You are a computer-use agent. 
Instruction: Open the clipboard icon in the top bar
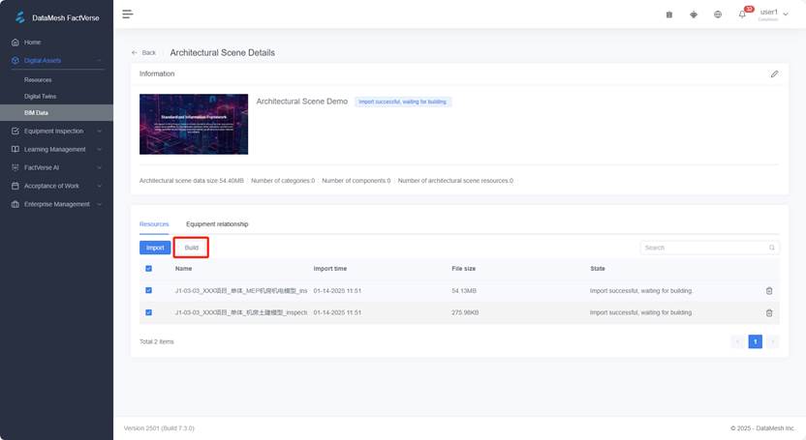(669, 15)
